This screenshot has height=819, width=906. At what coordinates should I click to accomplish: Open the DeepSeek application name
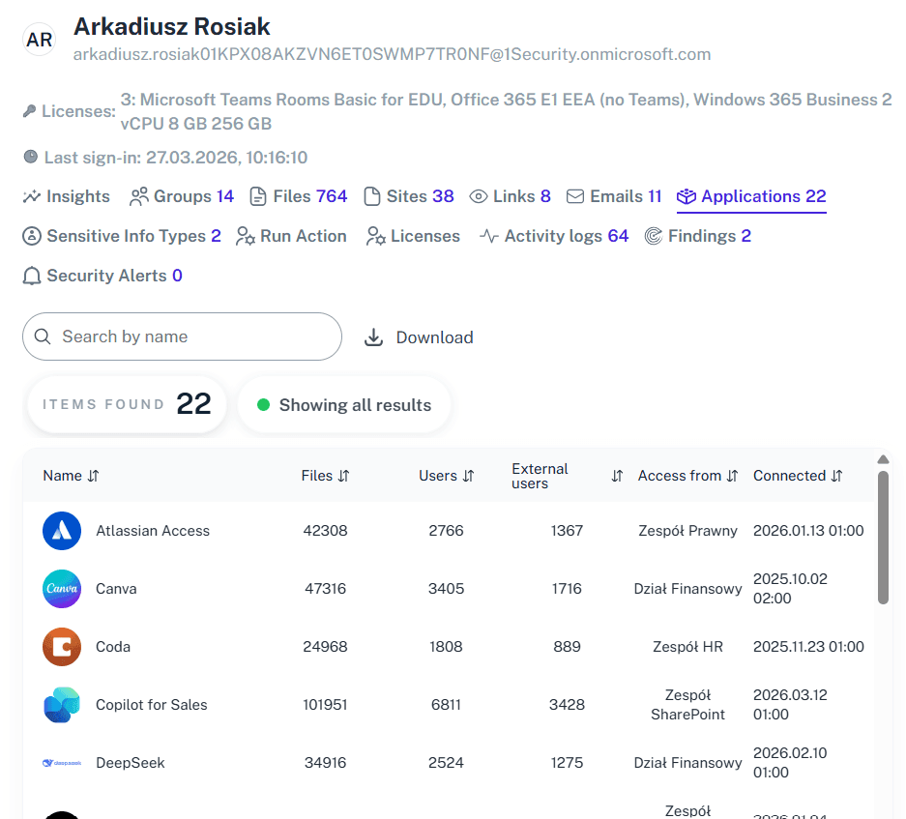click(x=130, y=763)
